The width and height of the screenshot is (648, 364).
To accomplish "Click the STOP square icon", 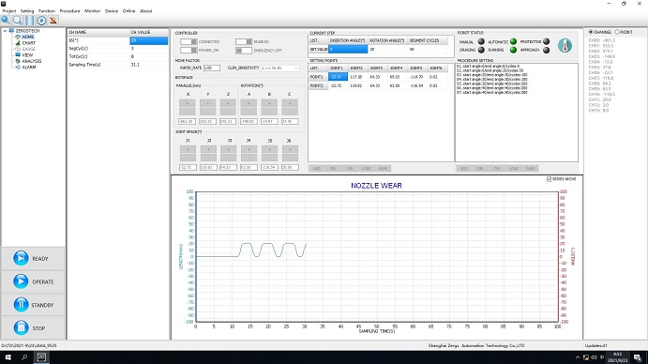I will (21, 328).
